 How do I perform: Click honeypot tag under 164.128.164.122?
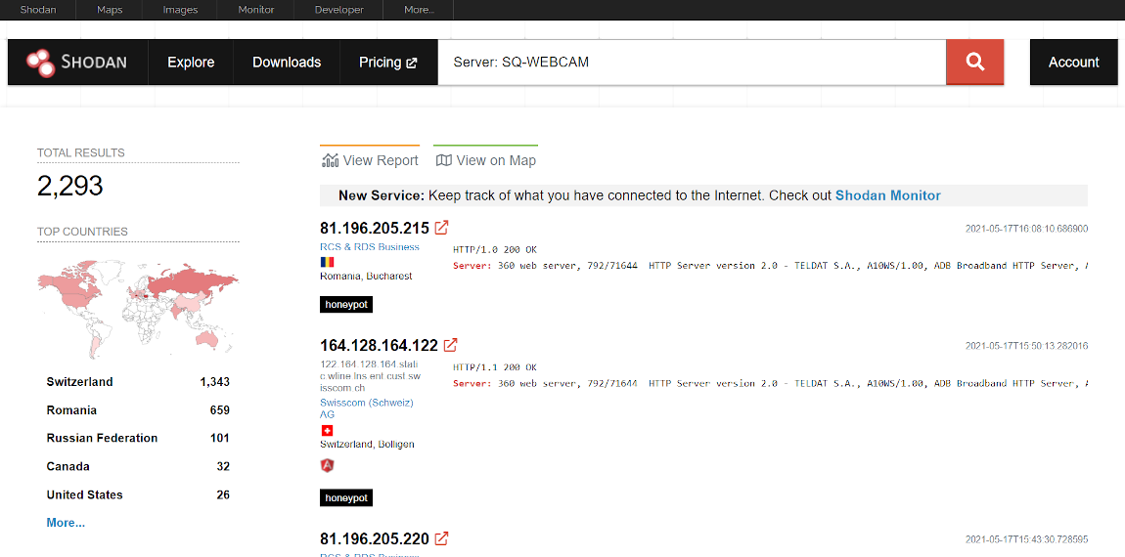point(346,497)
